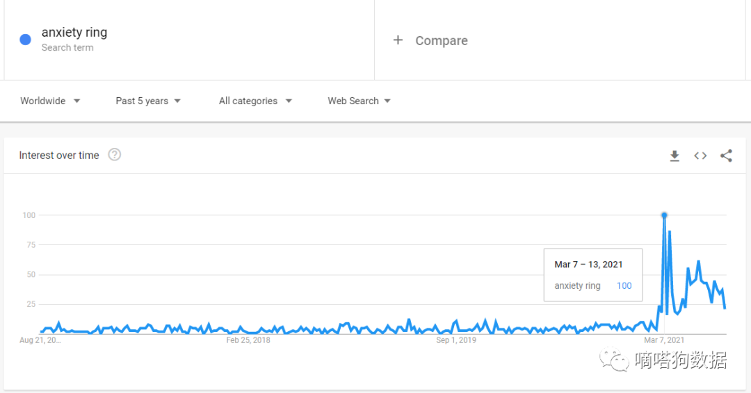
Task: Expand the Worldwide region dropdown
Action: [50, 101]
